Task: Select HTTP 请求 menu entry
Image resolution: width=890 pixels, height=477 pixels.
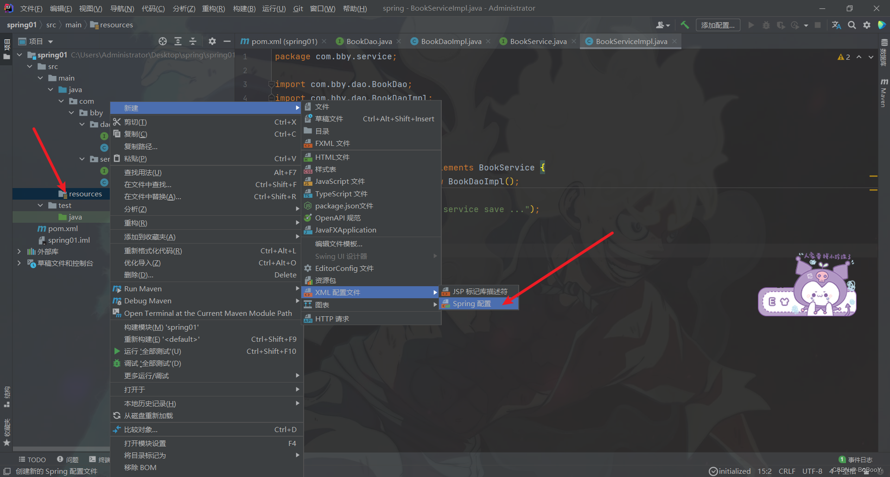Action: [x=370, y=319]
